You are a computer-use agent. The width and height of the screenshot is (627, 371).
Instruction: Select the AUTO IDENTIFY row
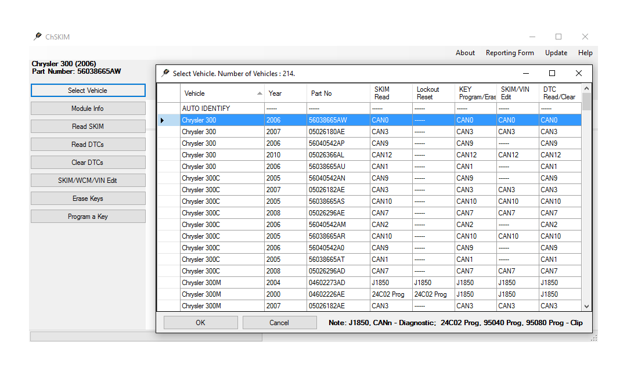pyautogui.click(x=369, y=109)
